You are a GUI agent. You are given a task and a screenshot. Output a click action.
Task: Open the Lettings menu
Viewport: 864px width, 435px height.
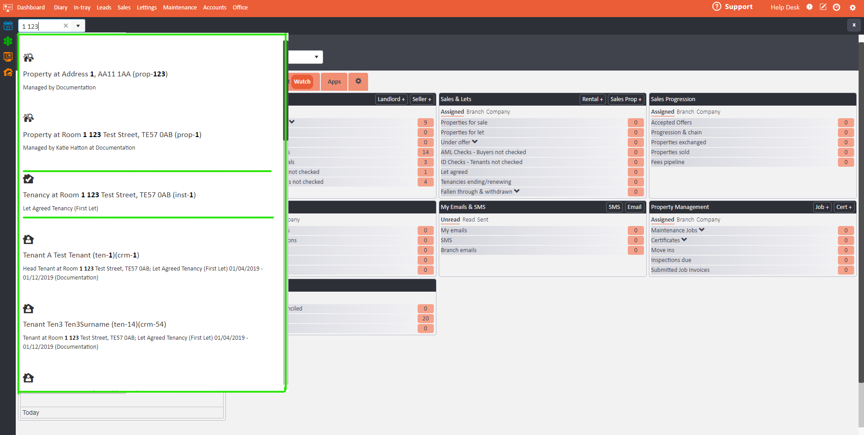click(x=147, y=8)
